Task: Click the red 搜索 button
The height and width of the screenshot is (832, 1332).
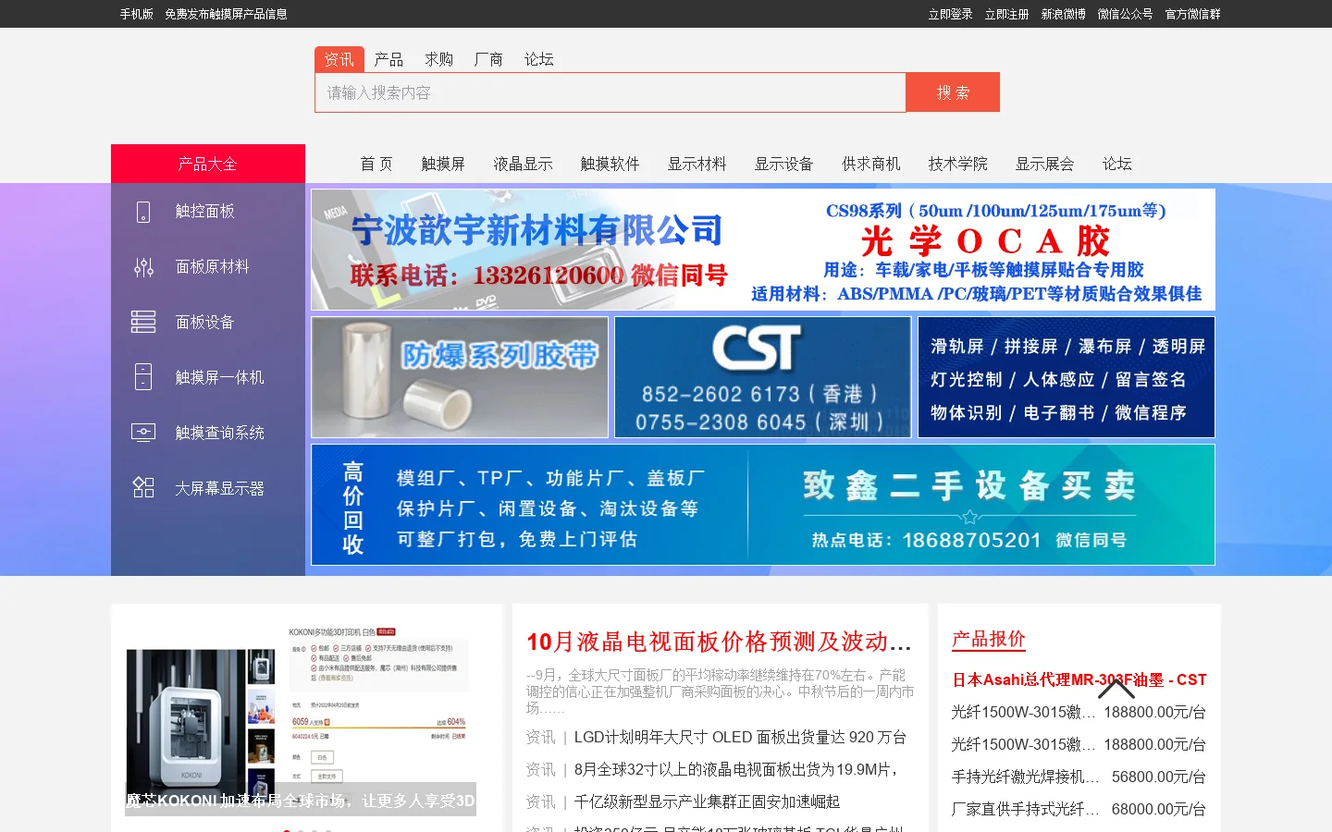Action: point(953,92)
